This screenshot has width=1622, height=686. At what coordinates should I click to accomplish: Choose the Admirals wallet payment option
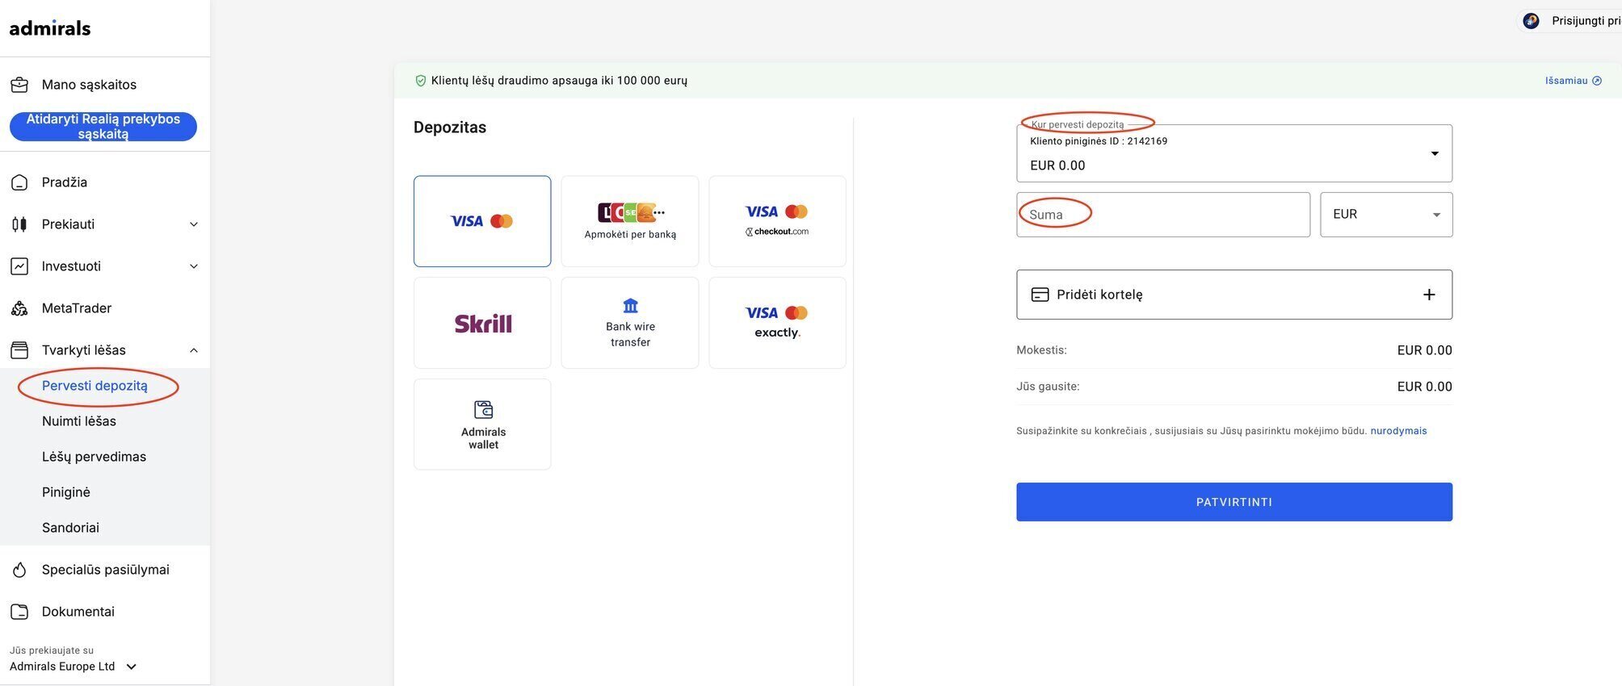[x=482, y=425]
